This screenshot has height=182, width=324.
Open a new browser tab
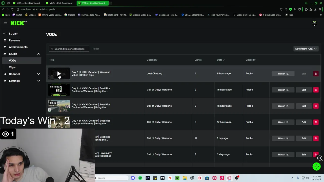click(x=111, y=3)
